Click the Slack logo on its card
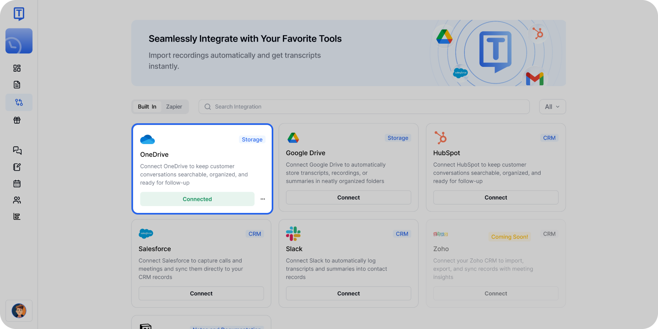This screenshot has width=658, height=329. [x=293, y=234]
